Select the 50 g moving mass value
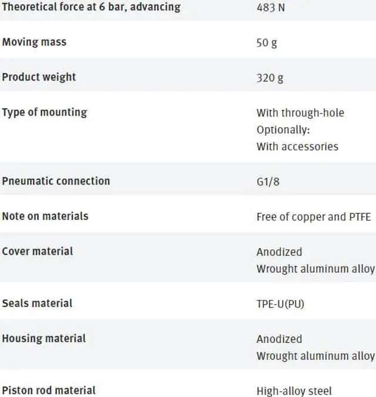Viewport: 376px width, 397px height. [266, 43]
